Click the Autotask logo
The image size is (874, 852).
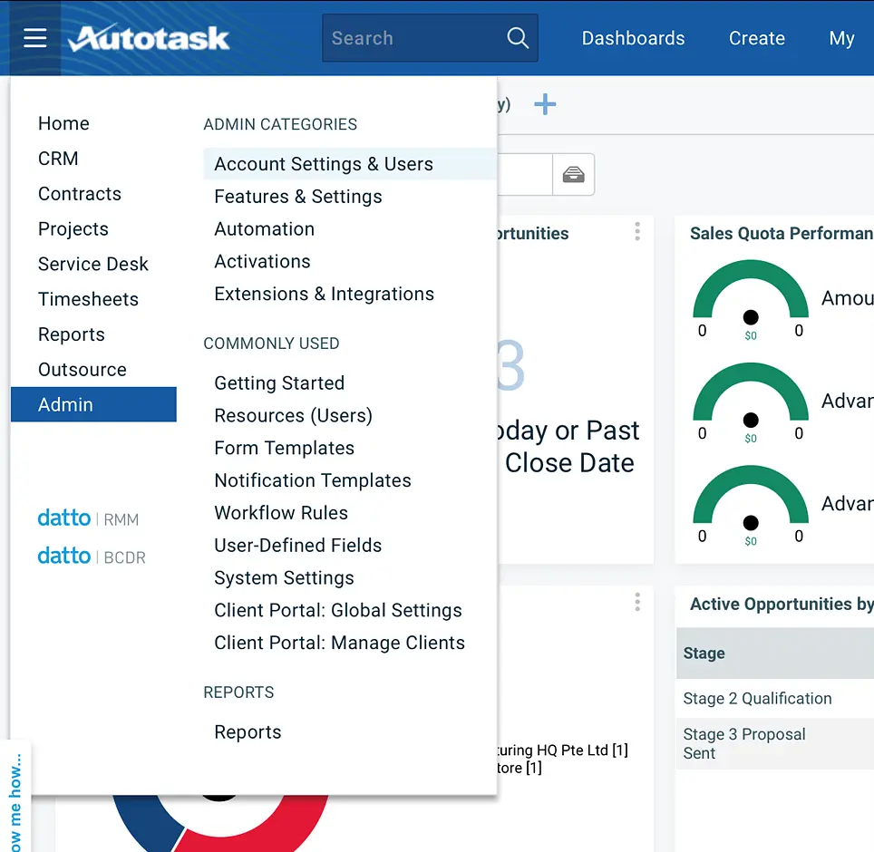[149, 38]
